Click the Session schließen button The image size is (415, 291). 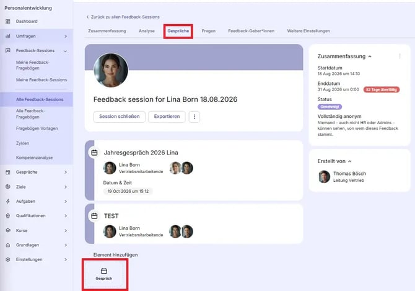tap(120, 117)
